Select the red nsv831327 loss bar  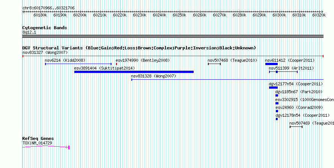[x=173, y=56]
